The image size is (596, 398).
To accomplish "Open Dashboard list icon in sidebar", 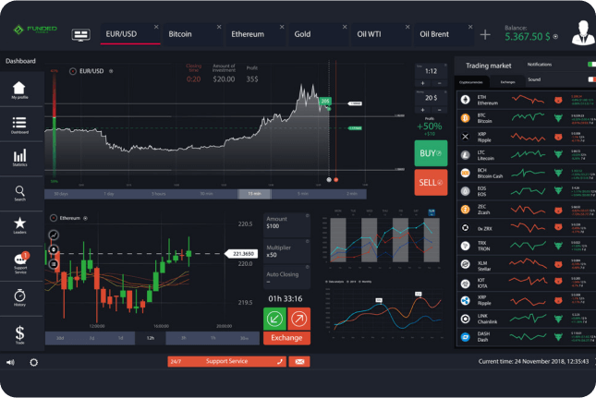I will pos(19,123).
